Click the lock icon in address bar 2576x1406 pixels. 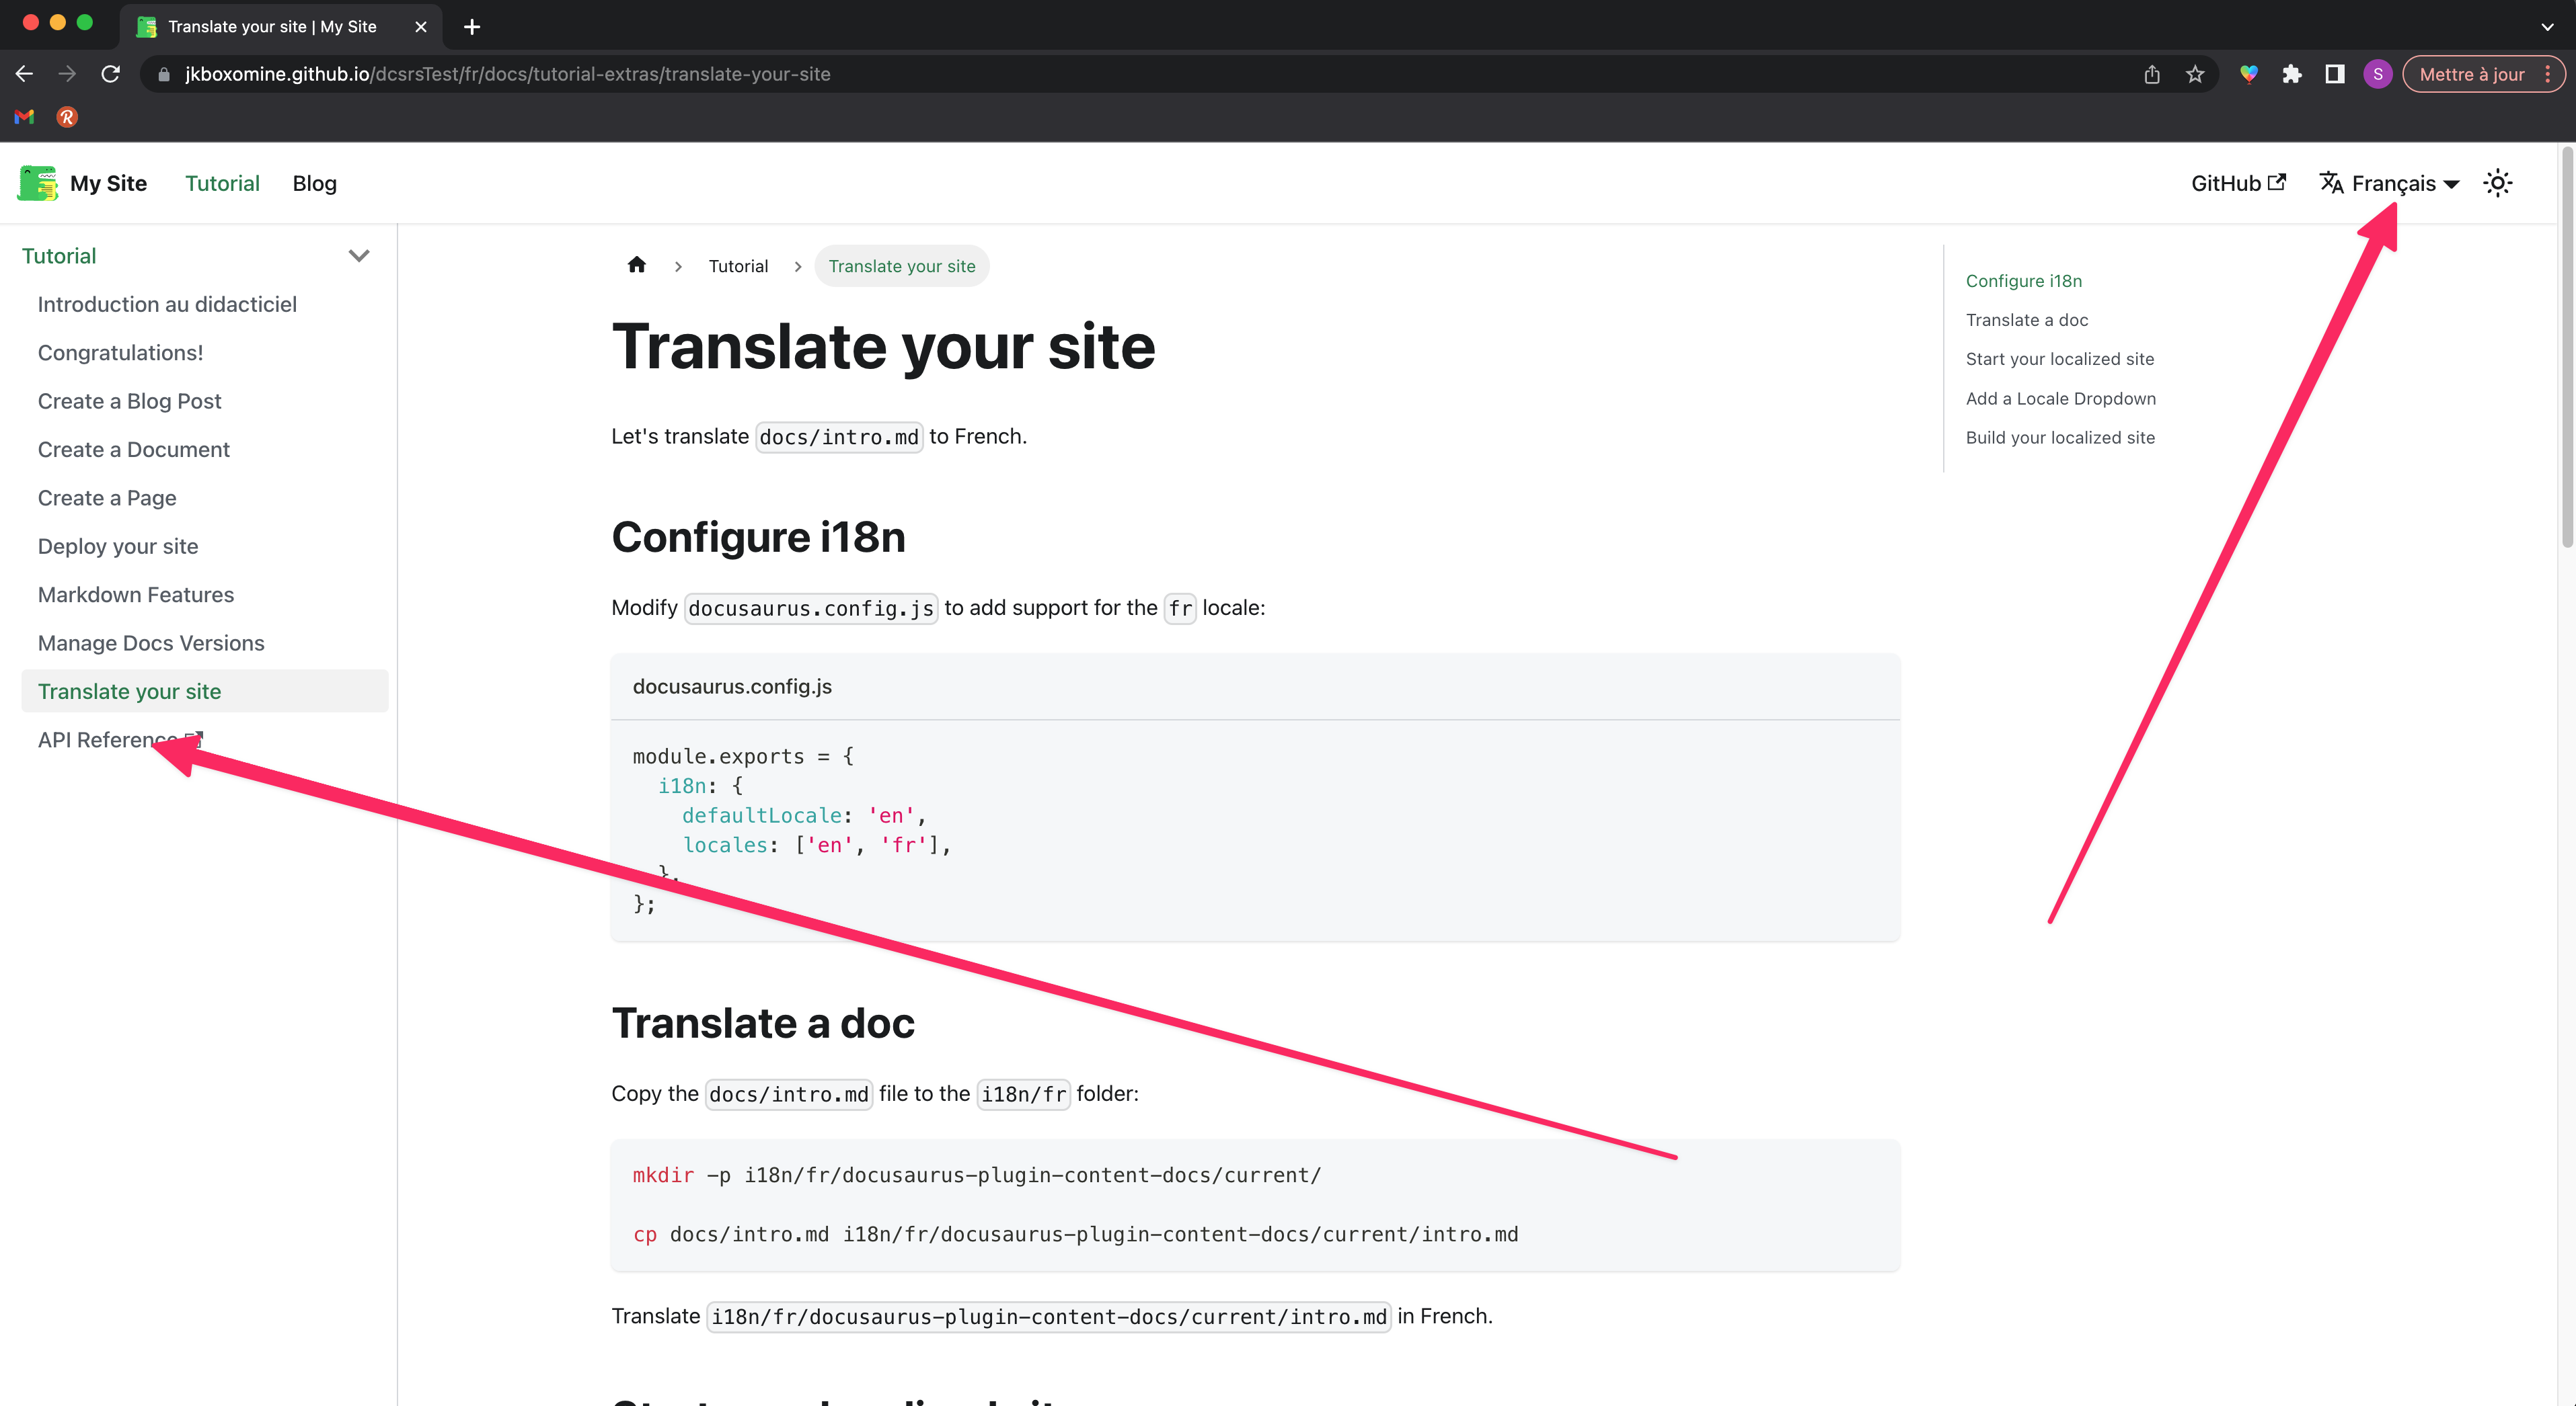click(164, 74)
